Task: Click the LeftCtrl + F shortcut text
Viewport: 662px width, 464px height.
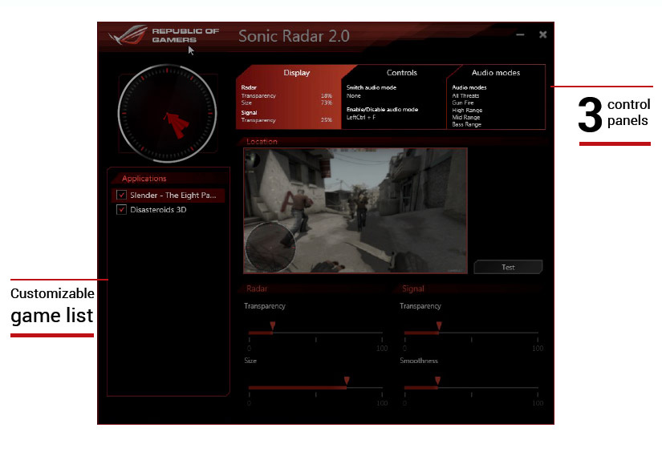Action: (361, 117)
